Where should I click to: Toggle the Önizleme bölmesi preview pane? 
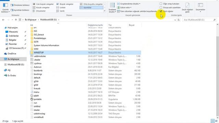pyautogui.click(x=20, y=5)
